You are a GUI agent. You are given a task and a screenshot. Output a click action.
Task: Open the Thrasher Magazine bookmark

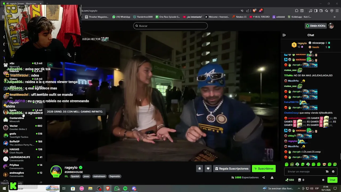coord(96,17)
